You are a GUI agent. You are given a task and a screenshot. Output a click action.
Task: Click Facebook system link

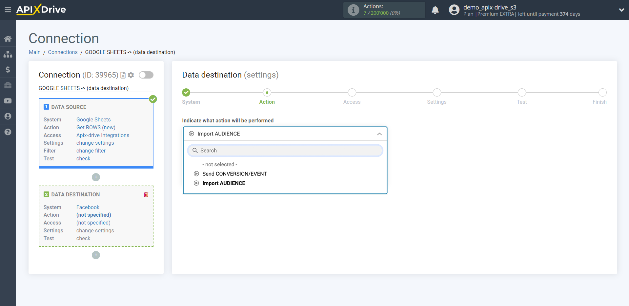pyautogui.click(x=88, y=207)
